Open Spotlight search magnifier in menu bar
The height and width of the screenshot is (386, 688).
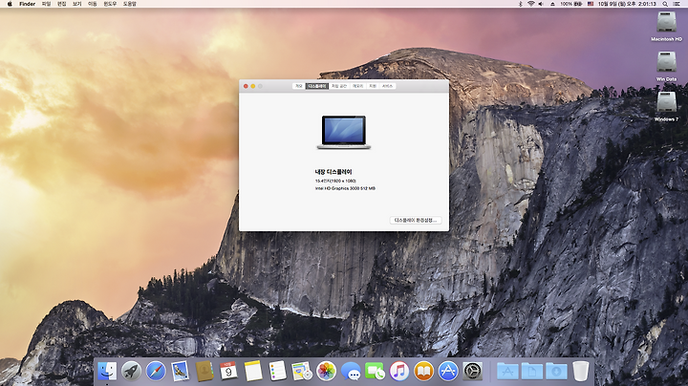(x=665, y=4)
